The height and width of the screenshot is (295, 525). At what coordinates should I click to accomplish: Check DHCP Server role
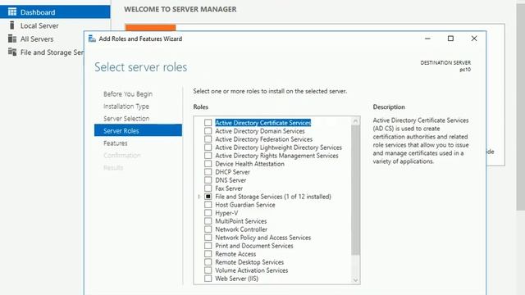[x=208, y=172]
